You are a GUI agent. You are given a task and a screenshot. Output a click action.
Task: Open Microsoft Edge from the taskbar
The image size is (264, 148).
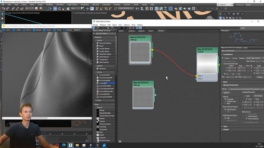[64, 145]
